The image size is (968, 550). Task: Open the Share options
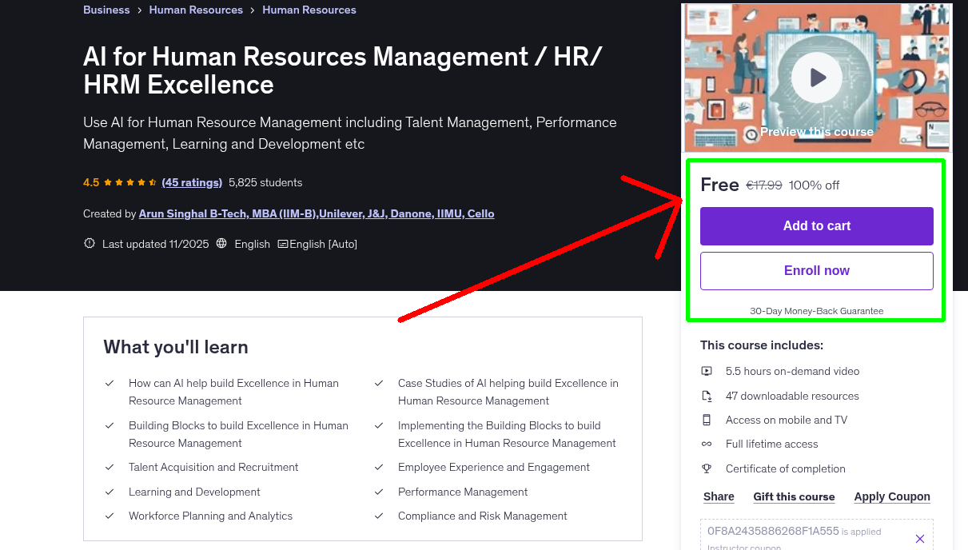tap(717, 496)
